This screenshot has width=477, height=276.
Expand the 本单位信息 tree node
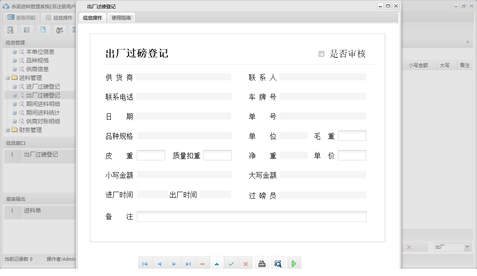[15, 52]
